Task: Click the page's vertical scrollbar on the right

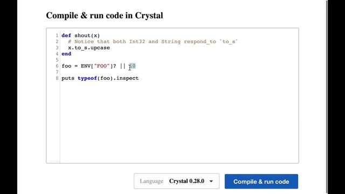Action: [327, 97]
